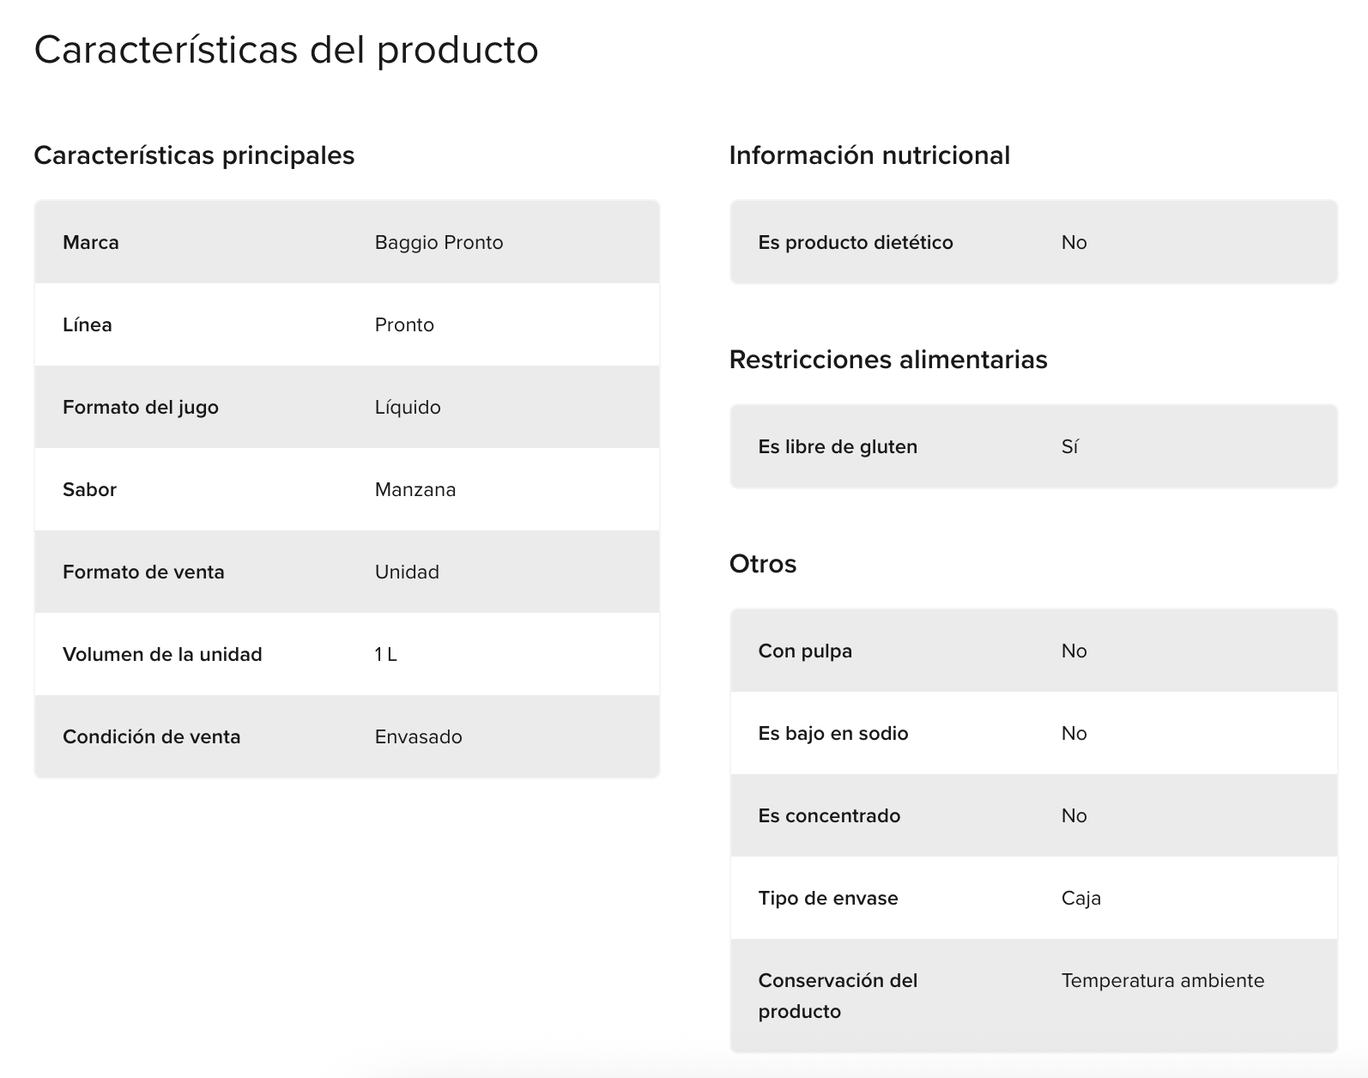Click the 'Restricciones alimentarias' section title

(x=888, y=360)
